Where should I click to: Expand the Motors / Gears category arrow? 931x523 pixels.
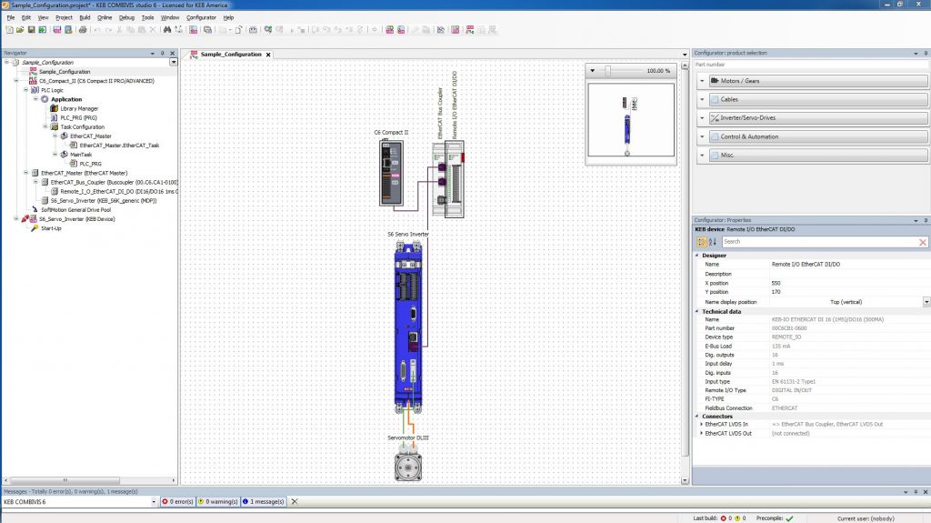702,81
